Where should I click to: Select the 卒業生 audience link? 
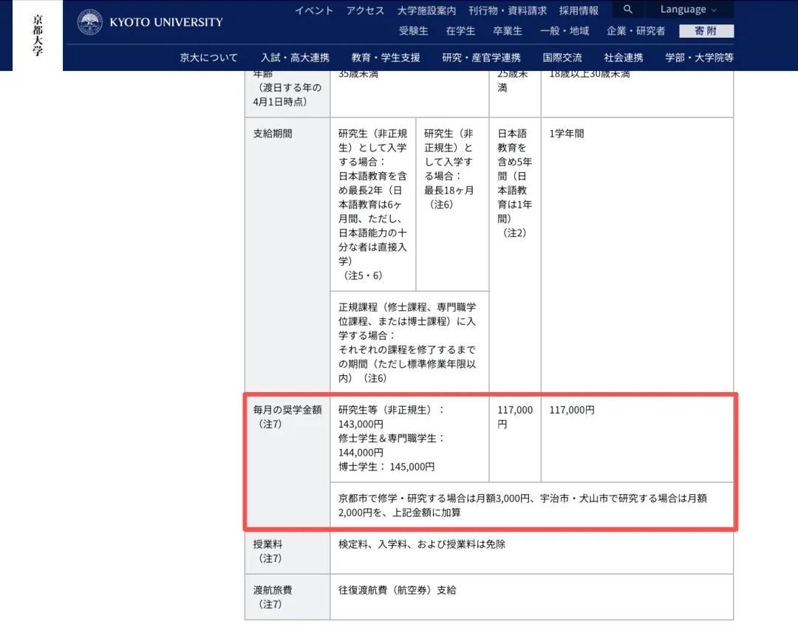tap(508, 31)
